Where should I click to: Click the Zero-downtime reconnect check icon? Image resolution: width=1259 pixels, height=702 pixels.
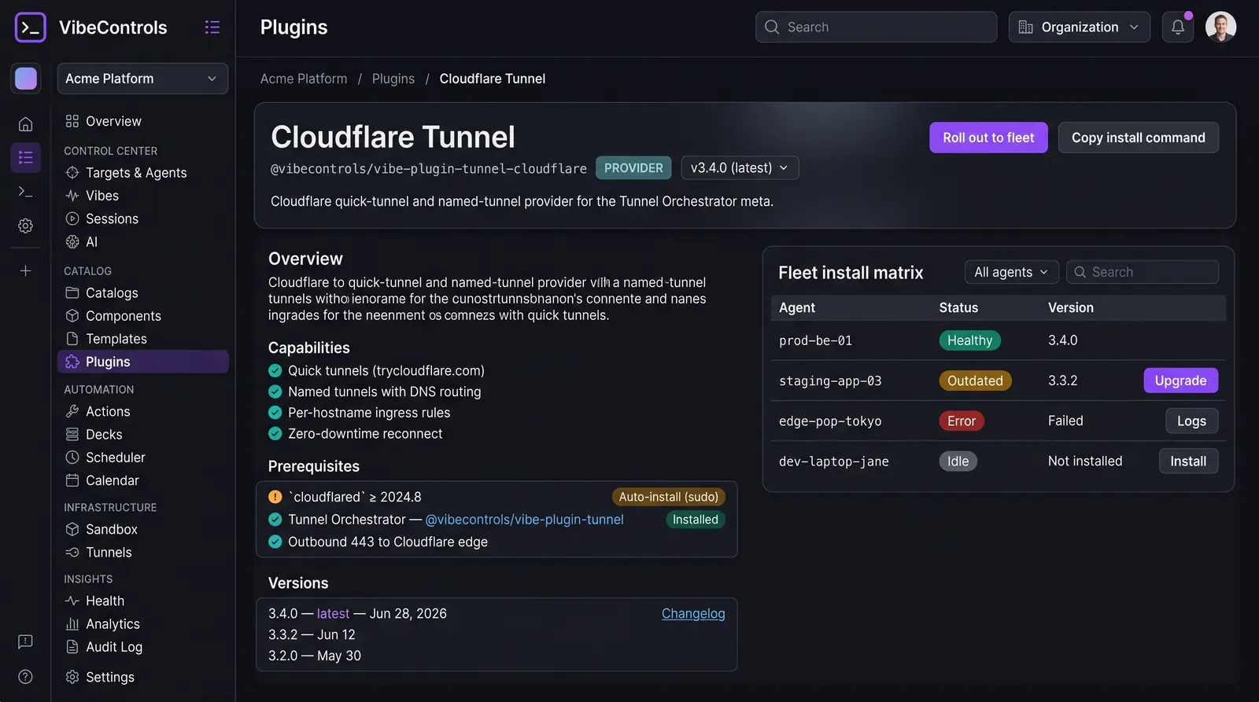tap(275, 434)
